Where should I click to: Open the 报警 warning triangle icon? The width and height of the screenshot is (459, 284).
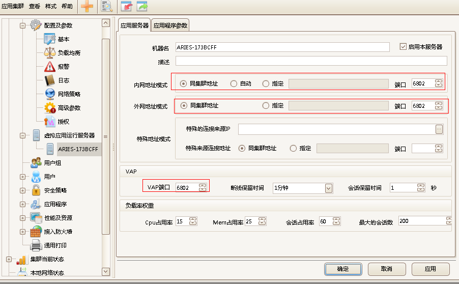pos(50,67)
